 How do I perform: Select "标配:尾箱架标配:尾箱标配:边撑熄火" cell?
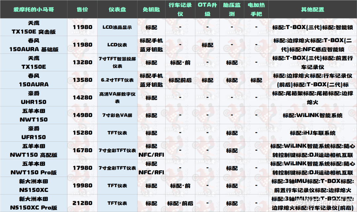(x=313, y=98)
